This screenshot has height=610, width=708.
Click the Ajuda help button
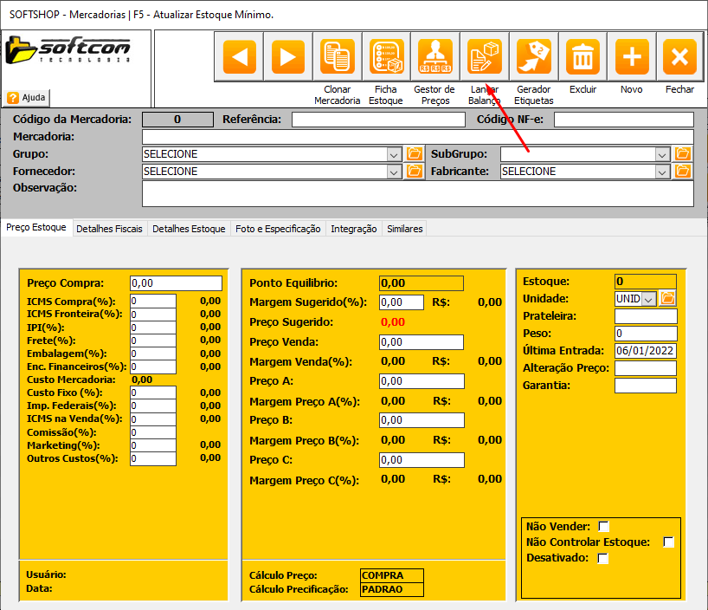click(x=28, y=97)
